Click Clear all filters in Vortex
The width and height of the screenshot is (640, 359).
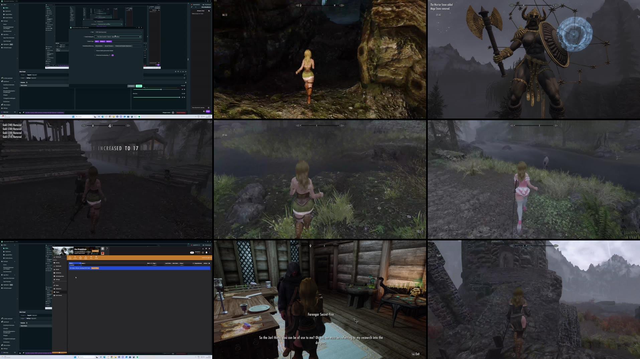[95, 268]
